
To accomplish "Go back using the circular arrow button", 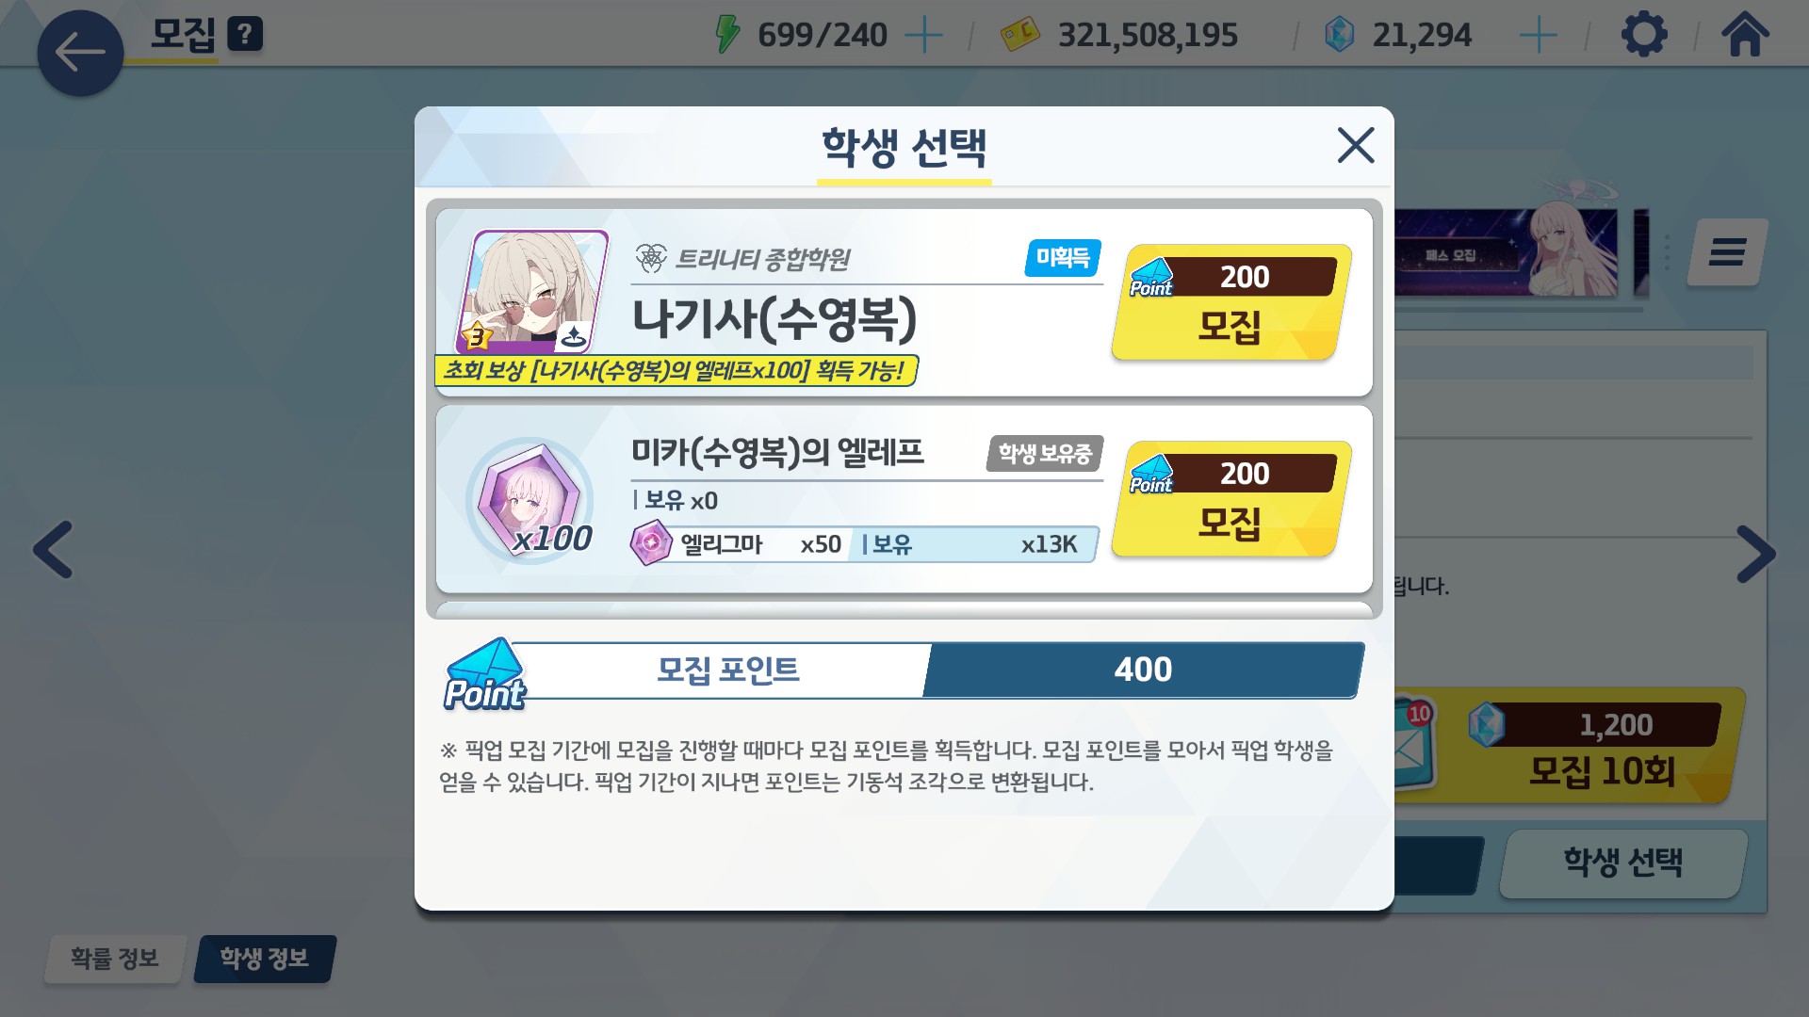I will (x=80, y=53).
